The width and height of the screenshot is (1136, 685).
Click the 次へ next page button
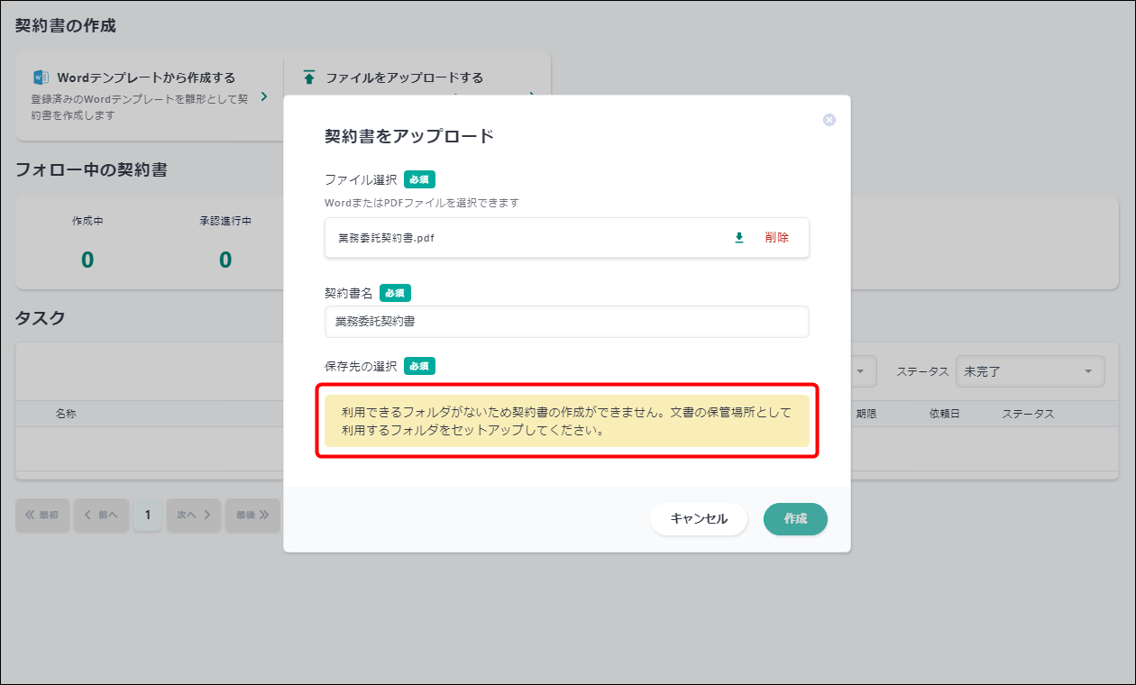194,515
